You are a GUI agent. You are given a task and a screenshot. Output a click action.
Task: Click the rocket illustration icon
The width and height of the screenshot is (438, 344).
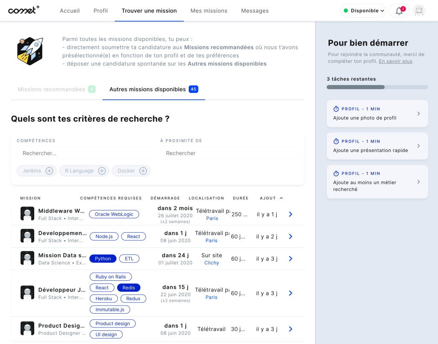[30, 51]
